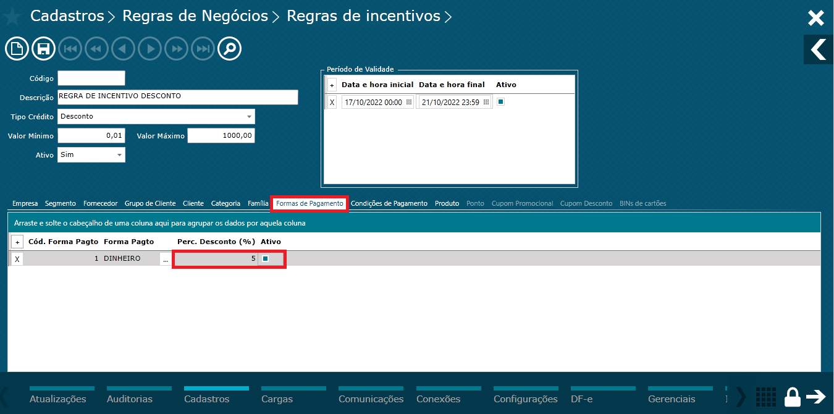Image resolution: width=834 pixels, height=414 pixels.
Task: Click the lock icon
Action: pyautogui.click(x=793, y=397)
